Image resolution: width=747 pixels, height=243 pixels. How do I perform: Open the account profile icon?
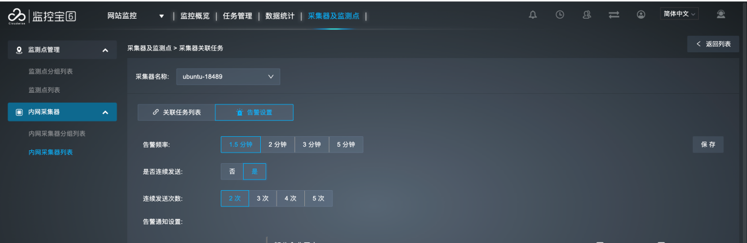point(641,15)
